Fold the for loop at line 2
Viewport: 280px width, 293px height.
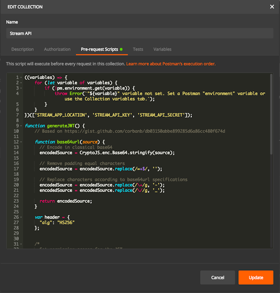[x=21, y=83]
